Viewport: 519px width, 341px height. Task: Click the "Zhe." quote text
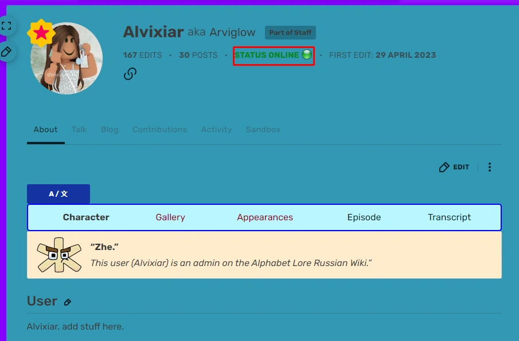click(104, 247)
